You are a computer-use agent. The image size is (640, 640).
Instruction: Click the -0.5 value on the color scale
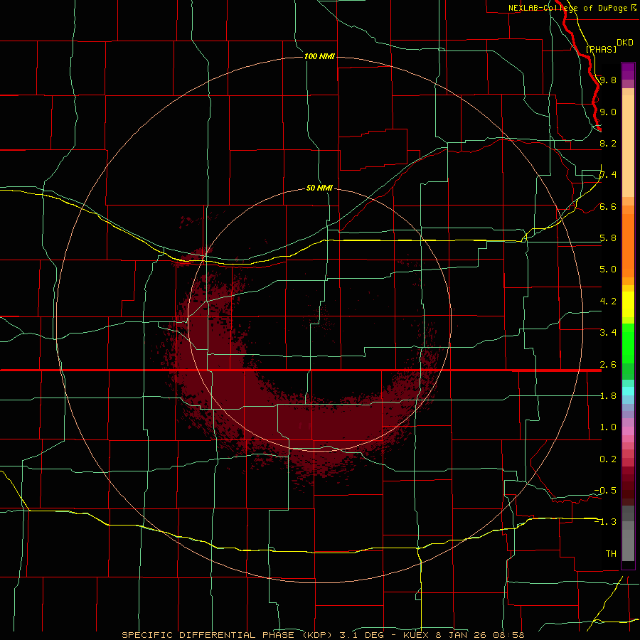605,490
